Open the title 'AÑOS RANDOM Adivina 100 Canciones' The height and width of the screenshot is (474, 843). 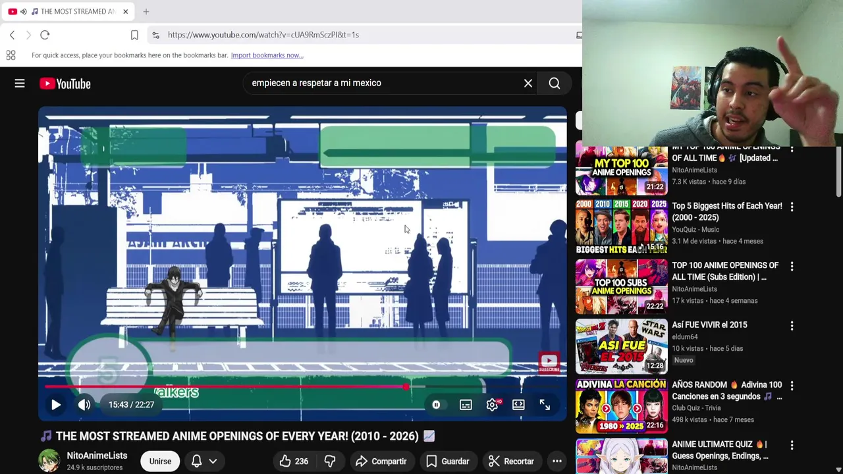click(x=727, y=390)
